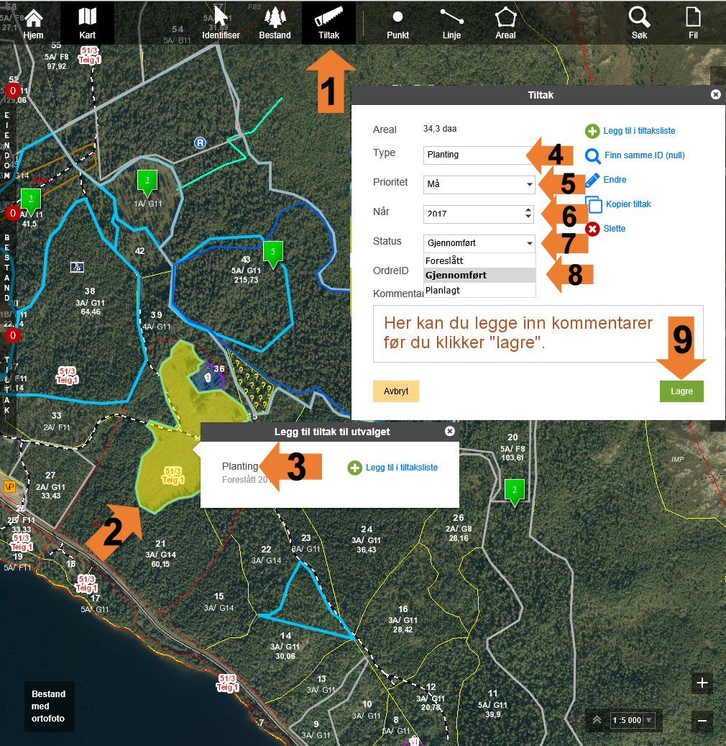Select the Identifiser pointer tool
Viewport: 726px width, 746px height.
point(221,22)
